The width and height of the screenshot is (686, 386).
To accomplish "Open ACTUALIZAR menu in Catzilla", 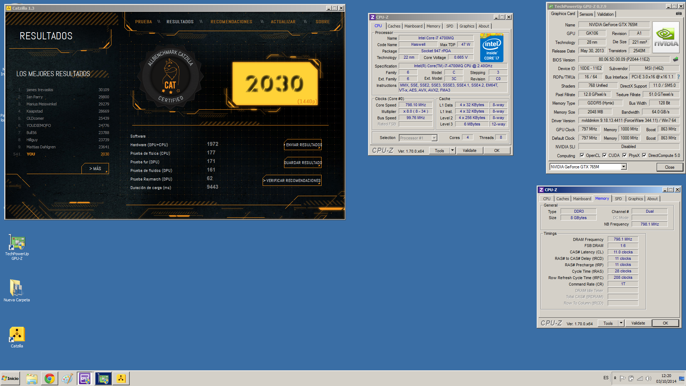I will pyautogui.click(x=283, y=22).
